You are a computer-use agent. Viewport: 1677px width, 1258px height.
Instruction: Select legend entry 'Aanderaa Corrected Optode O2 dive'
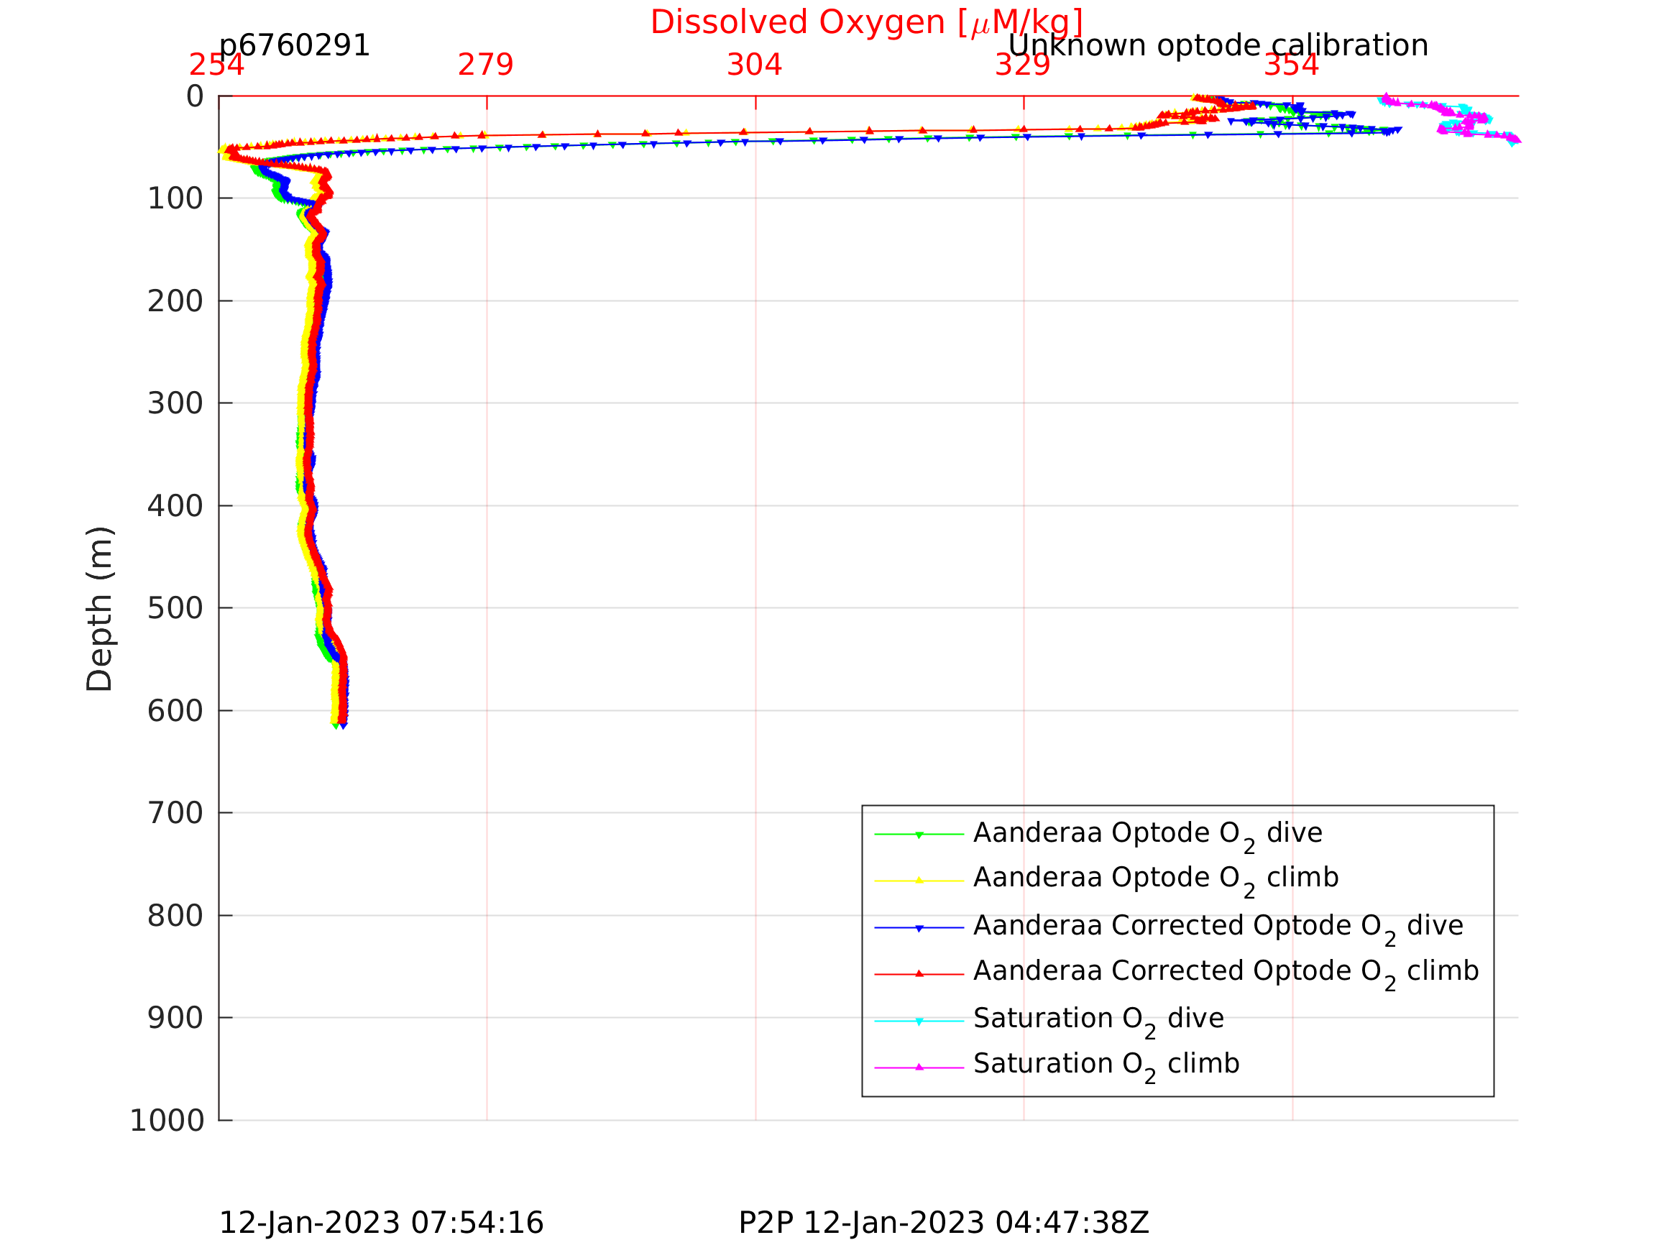1218,927
